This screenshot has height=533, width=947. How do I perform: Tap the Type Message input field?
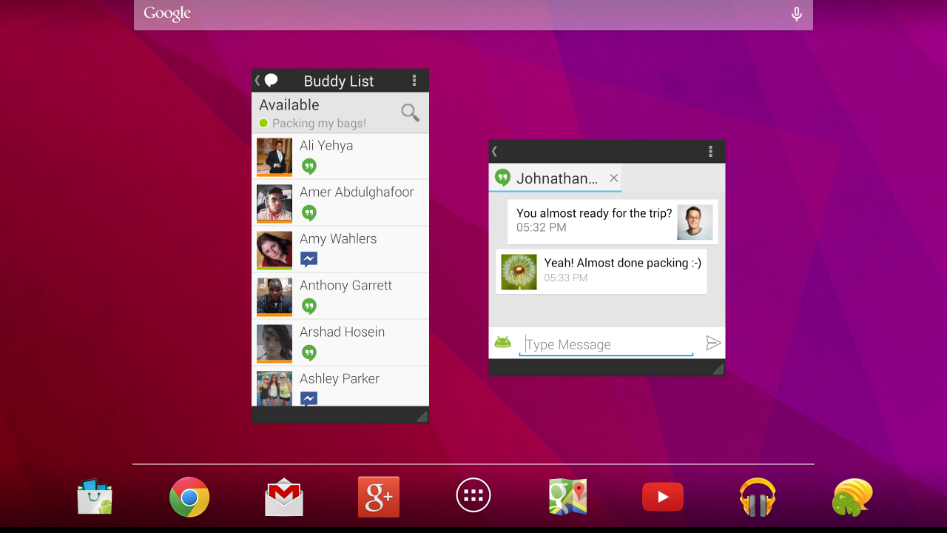tap(605, 344)
